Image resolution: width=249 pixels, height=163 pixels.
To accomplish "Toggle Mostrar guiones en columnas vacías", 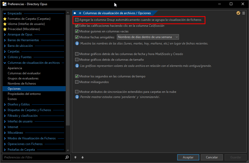I will (x=77, y=31).
